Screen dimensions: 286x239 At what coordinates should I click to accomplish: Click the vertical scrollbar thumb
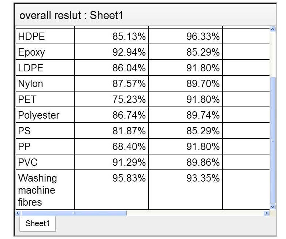[272, 141]
